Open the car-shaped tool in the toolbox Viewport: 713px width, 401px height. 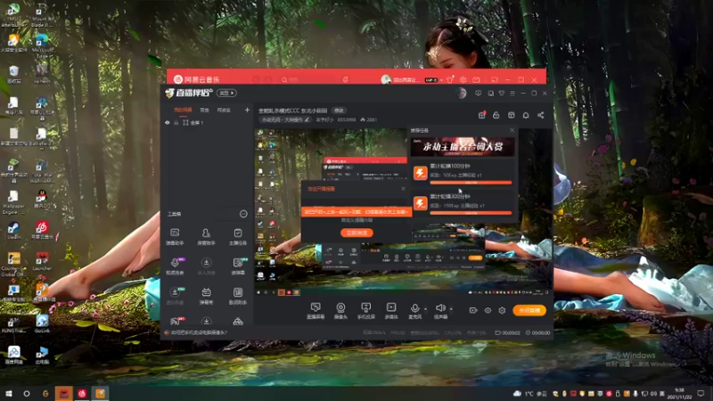(x=238, y=322)
